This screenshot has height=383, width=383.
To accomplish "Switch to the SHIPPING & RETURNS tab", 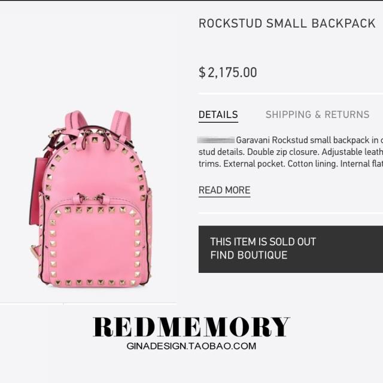I will click(317, 114).
